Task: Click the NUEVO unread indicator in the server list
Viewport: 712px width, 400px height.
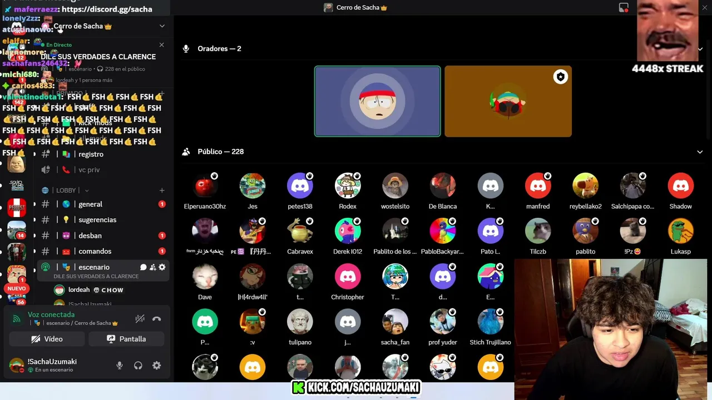Action: point(17,289)
